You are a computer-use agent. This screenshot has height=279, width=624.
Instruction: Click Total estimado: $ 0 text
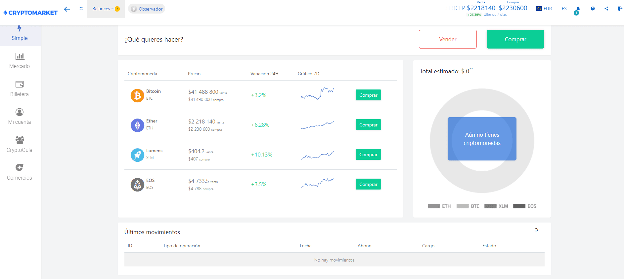(446, 71)
